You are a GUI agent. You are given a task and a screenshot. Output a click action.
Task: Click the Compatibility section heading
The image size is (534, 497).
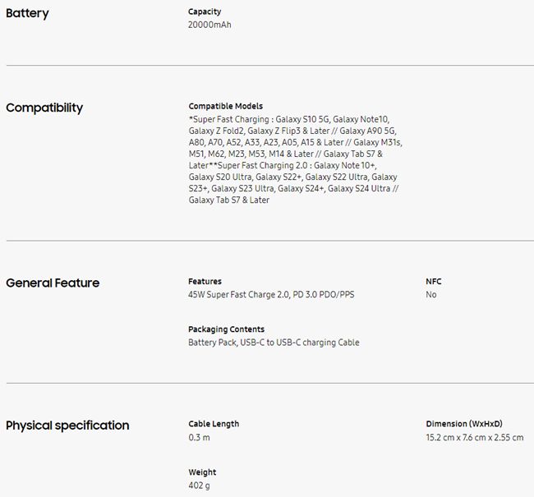coord(44,108)
